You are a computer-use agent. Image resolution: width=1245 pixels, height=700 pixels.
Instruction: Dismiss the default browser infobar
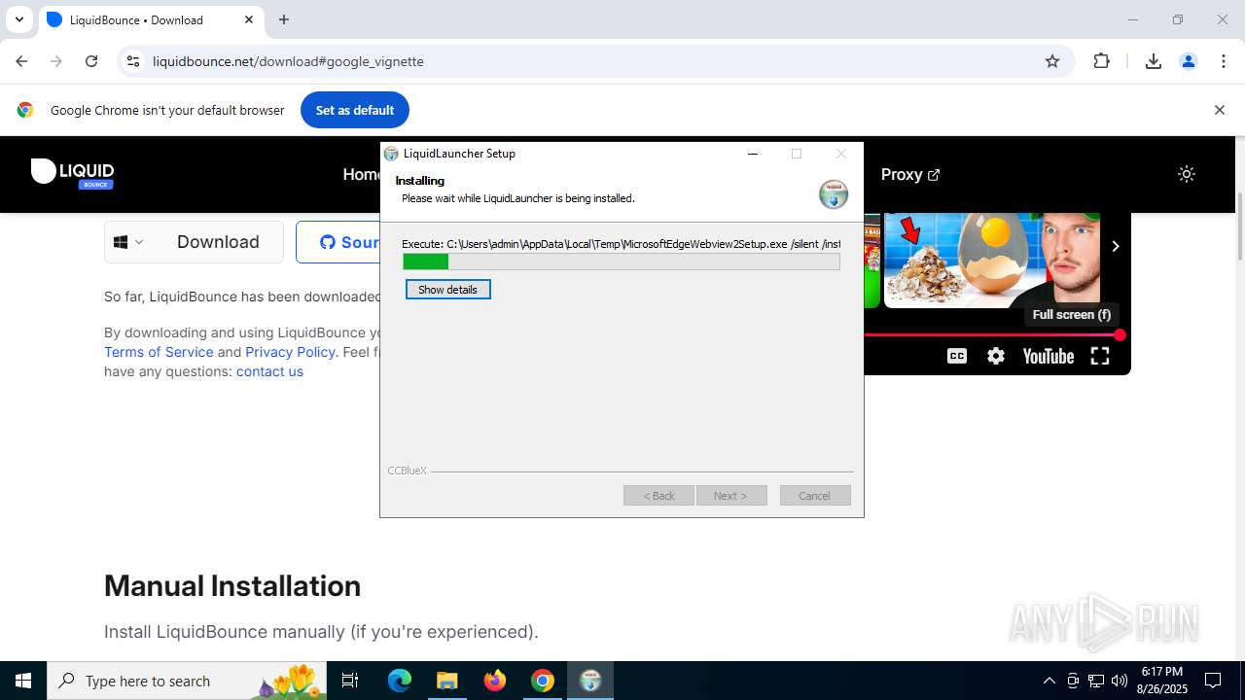click(1219, 110)
